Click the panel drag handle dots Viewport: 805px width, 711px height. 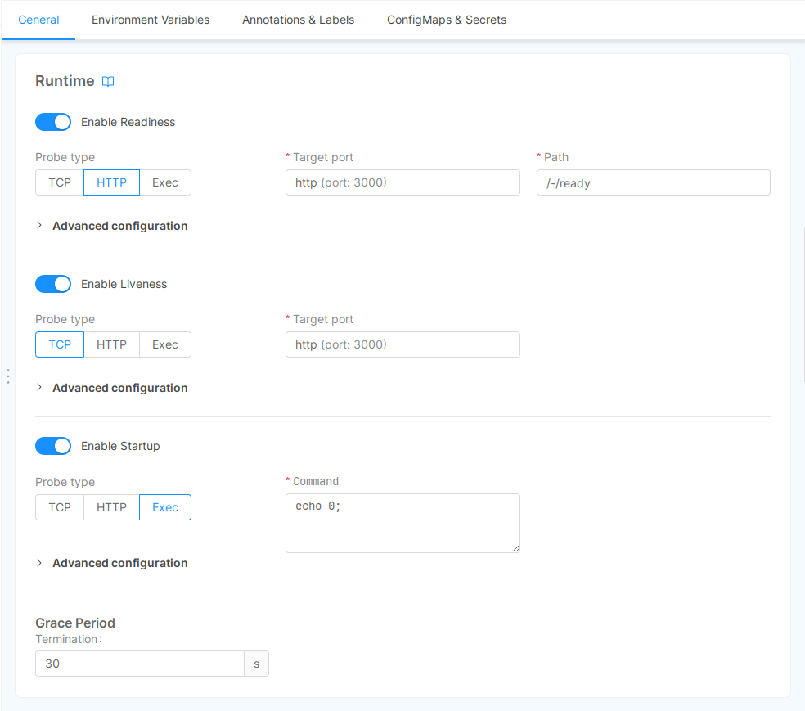[x=8, y=376]
